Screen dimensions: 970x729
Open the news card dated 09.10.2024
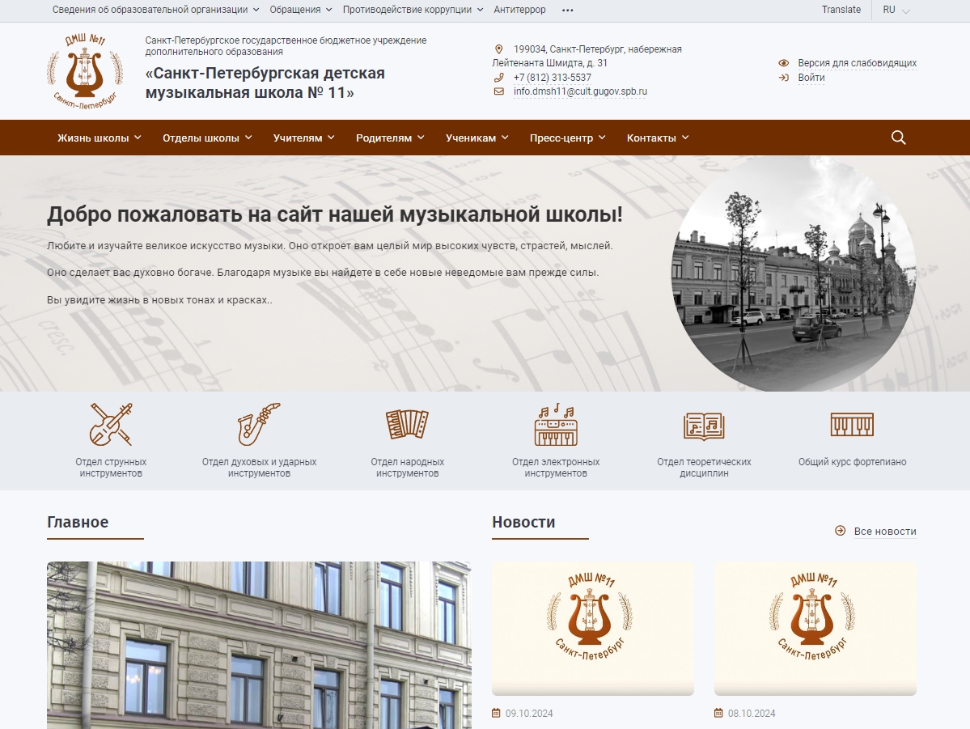click(x=592, y=629)
